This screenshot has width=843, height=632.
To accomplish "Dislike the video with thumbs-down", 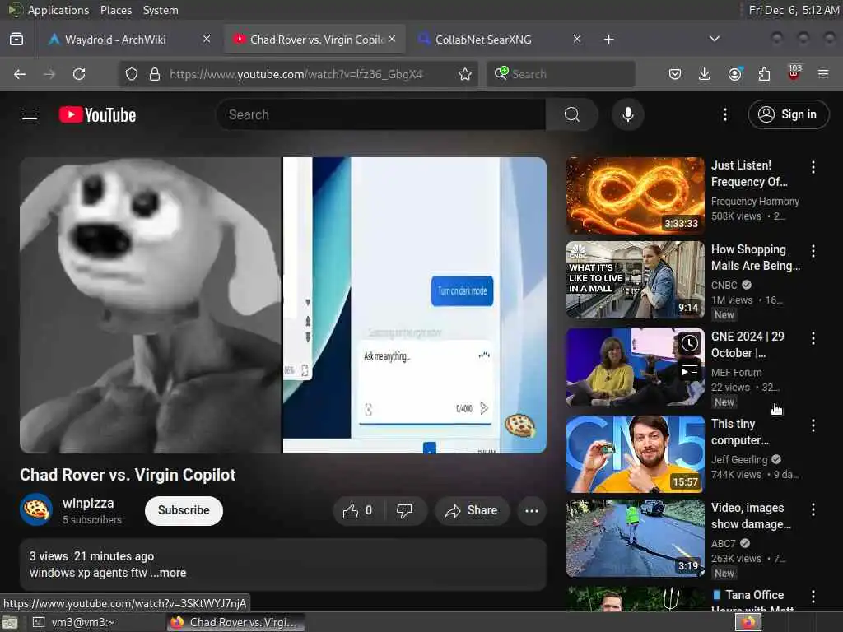I will [x=404, y=510].
